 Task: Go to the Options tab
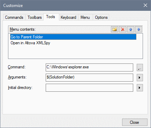pyautogui.click(x=101, y=17)
